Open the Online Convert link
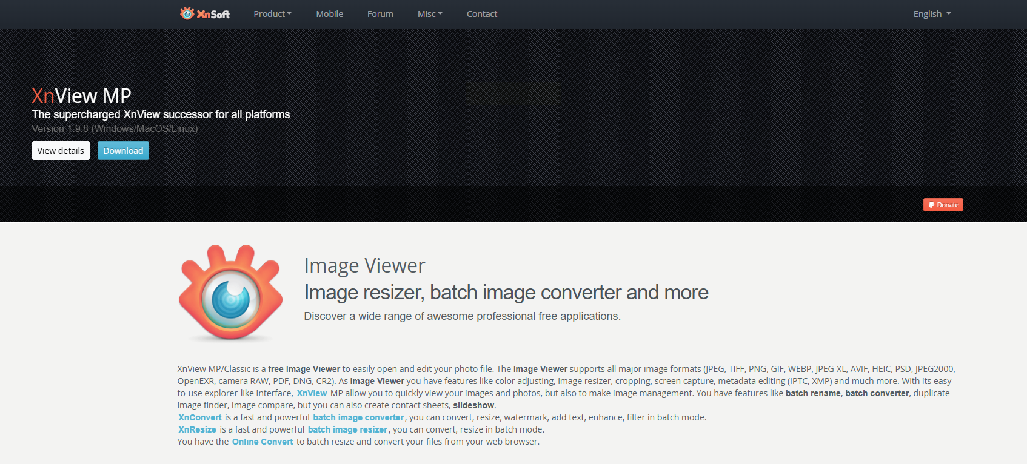The image size is (1027, 464). point(263,442)
